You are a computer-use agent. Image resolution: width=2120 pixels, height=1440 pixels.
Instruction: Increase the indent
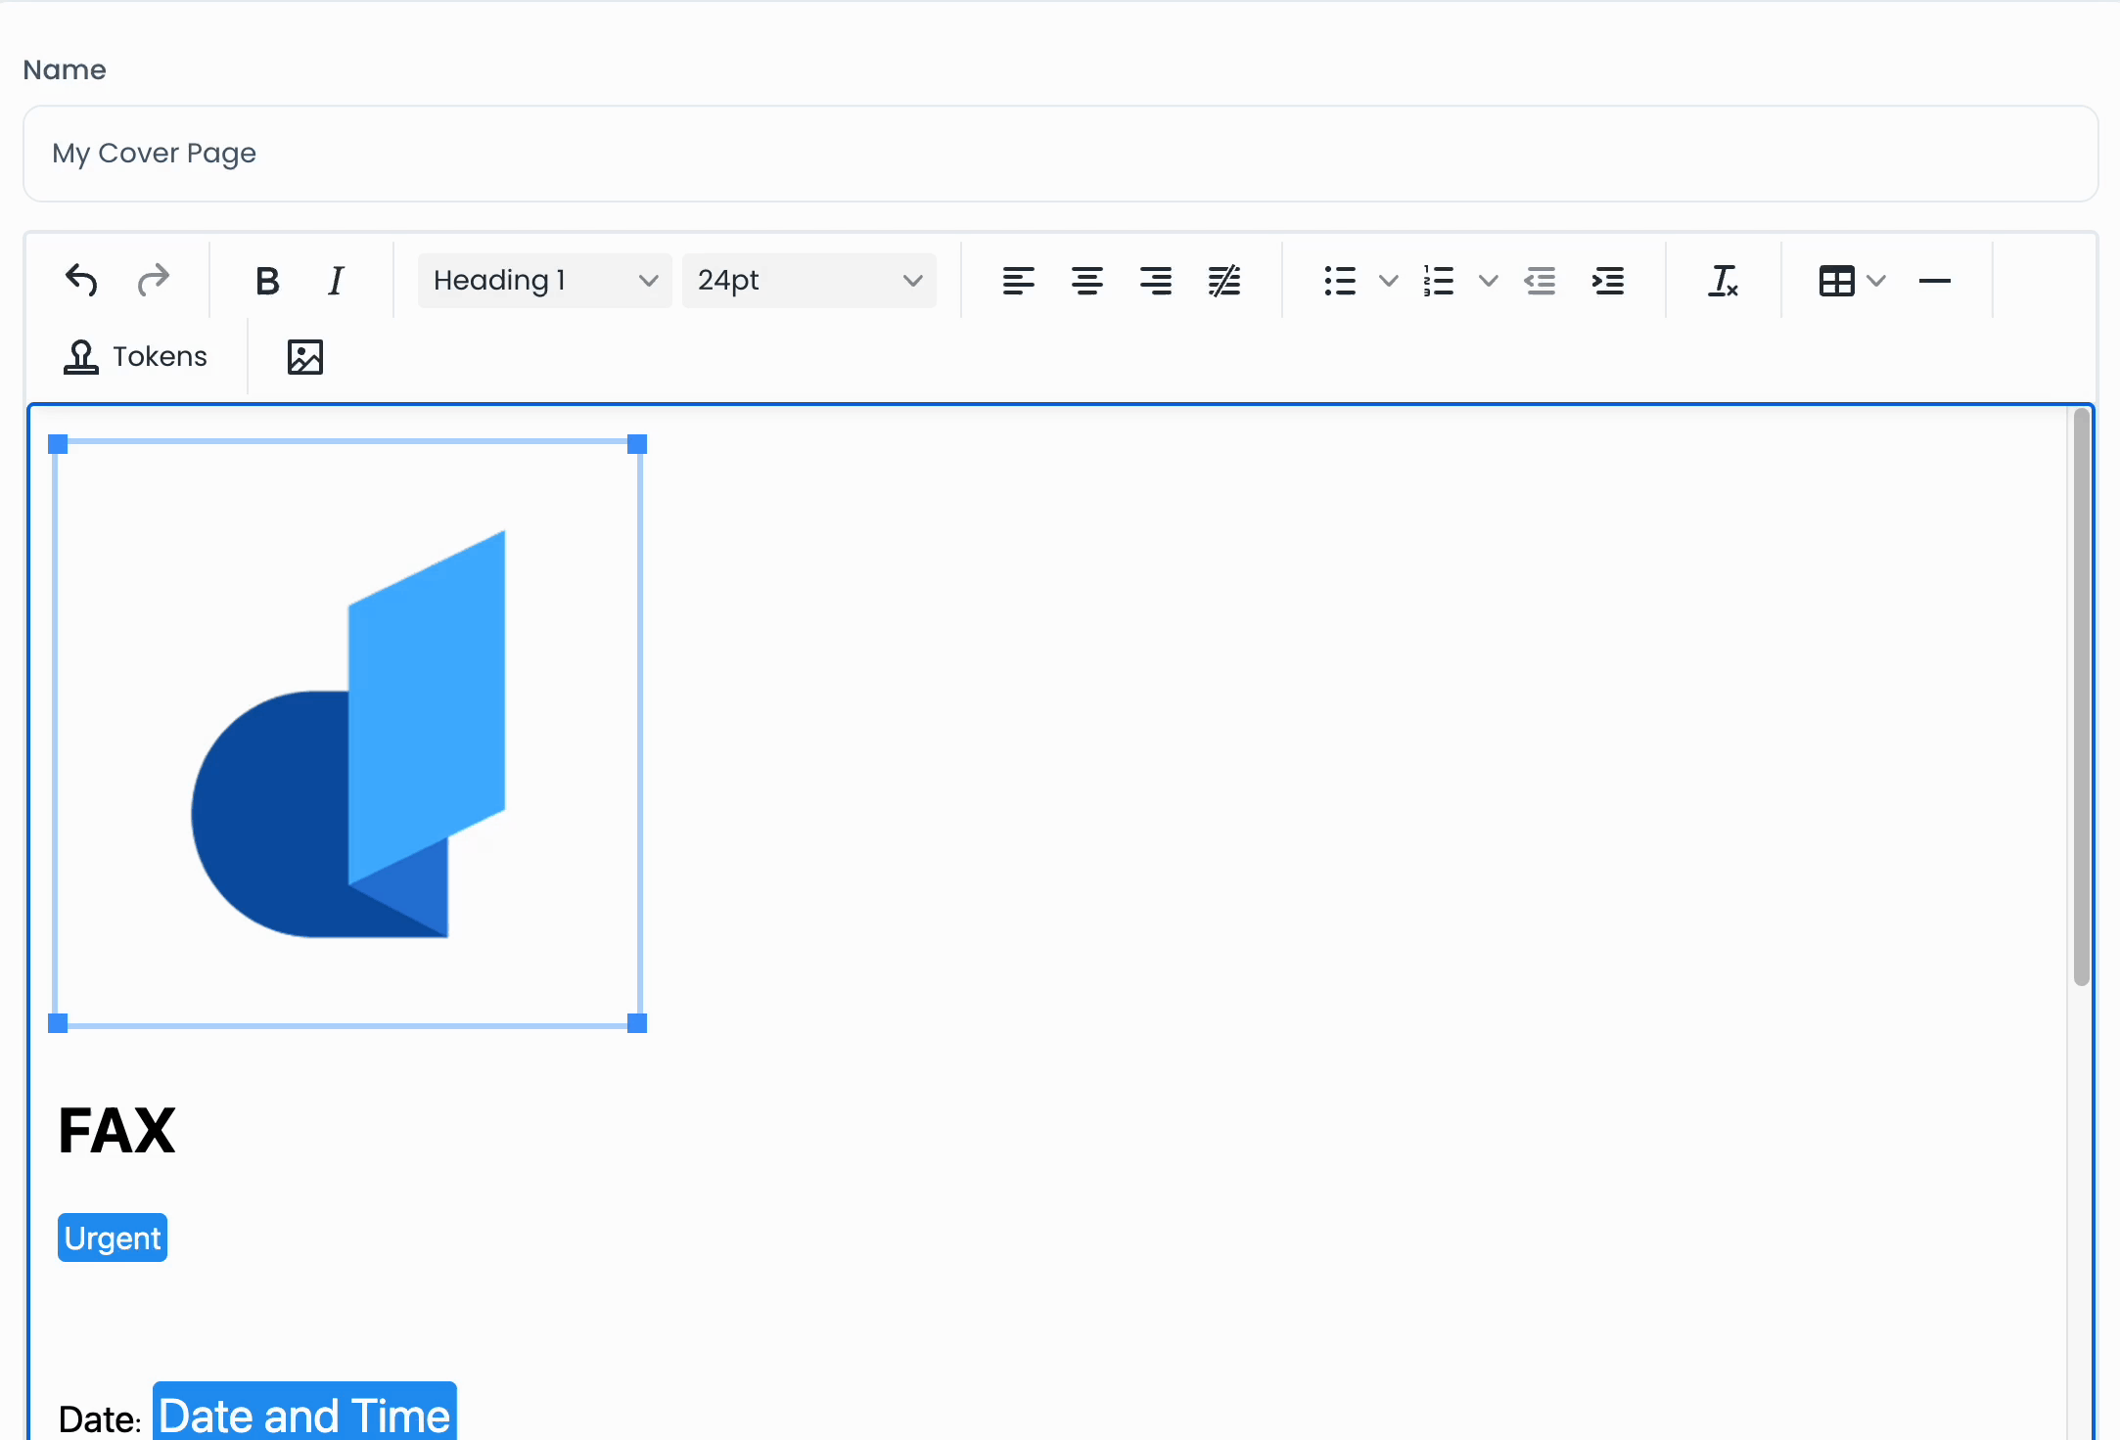click(1608, 281)
